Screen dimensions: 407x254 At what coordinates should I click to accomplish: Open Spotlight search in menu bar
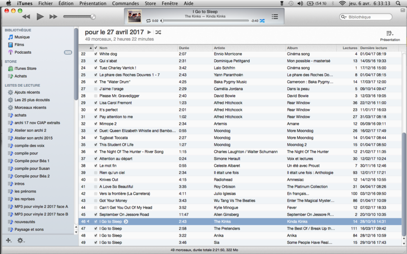398,3
